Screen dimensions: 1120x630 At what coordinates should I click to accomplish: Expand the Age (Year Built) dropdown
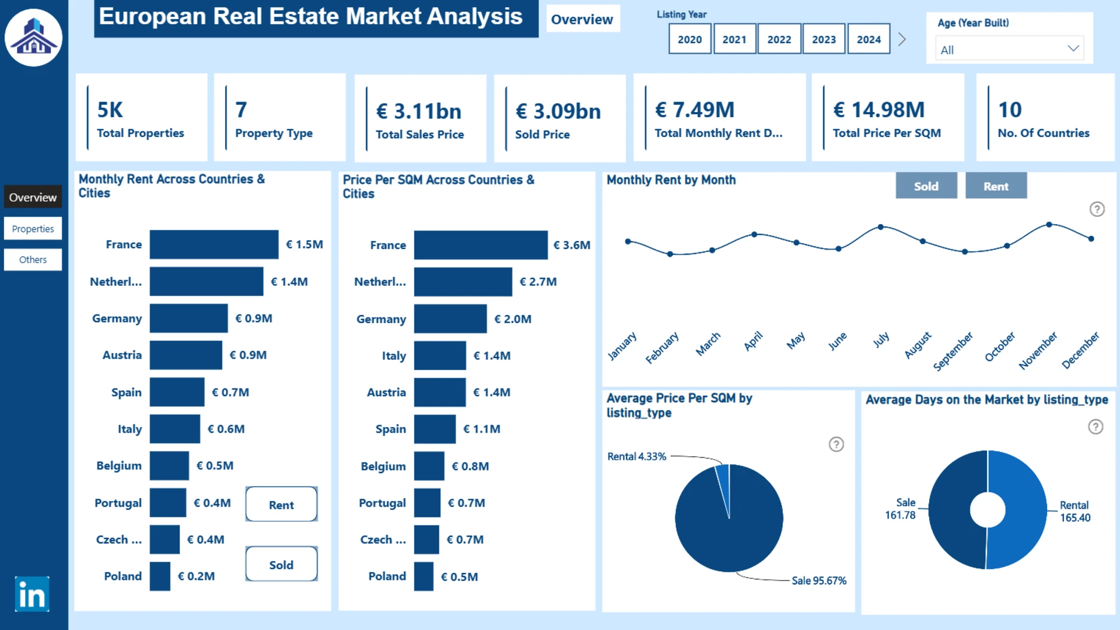1009,50
